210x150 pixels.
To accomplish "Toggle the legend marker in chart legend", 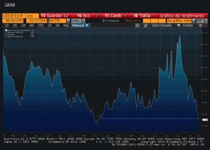I will click(x=6, y=30).
